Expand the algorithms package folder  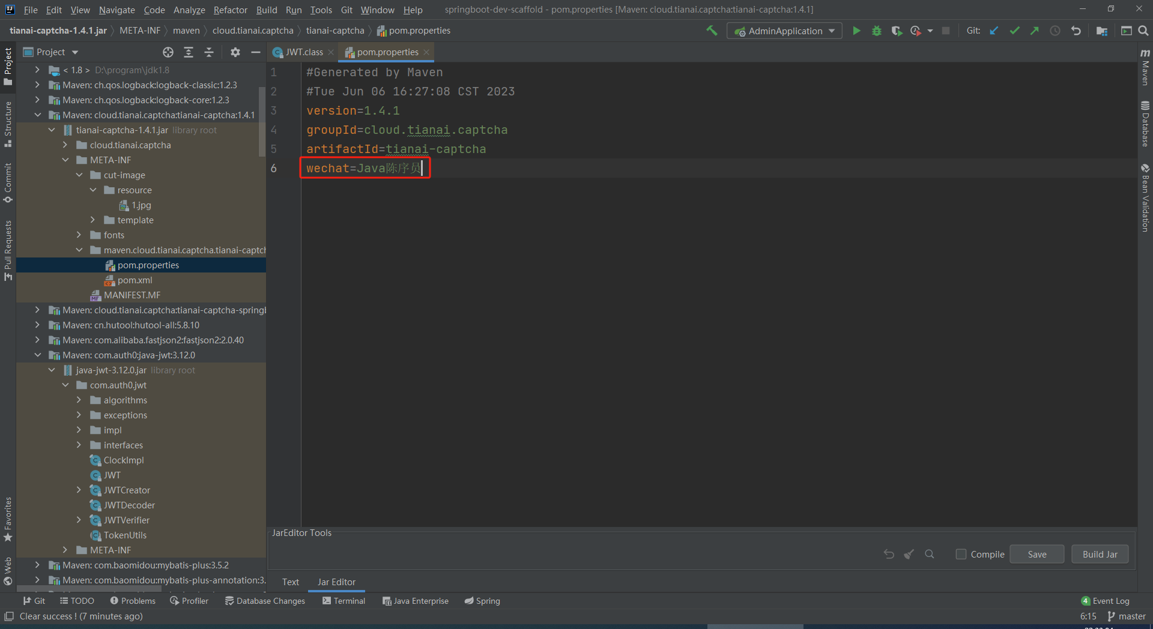pyautogui.click(x=79, y=400)
